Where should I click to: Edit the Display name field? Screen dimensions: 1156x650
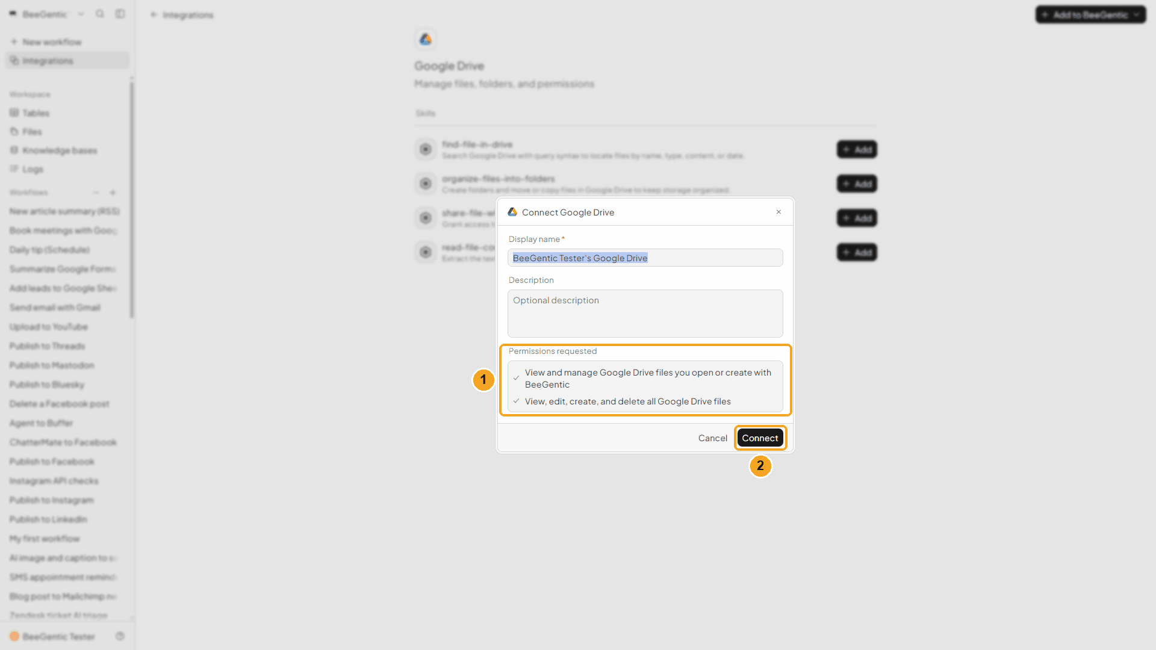(x=645, y=258)
